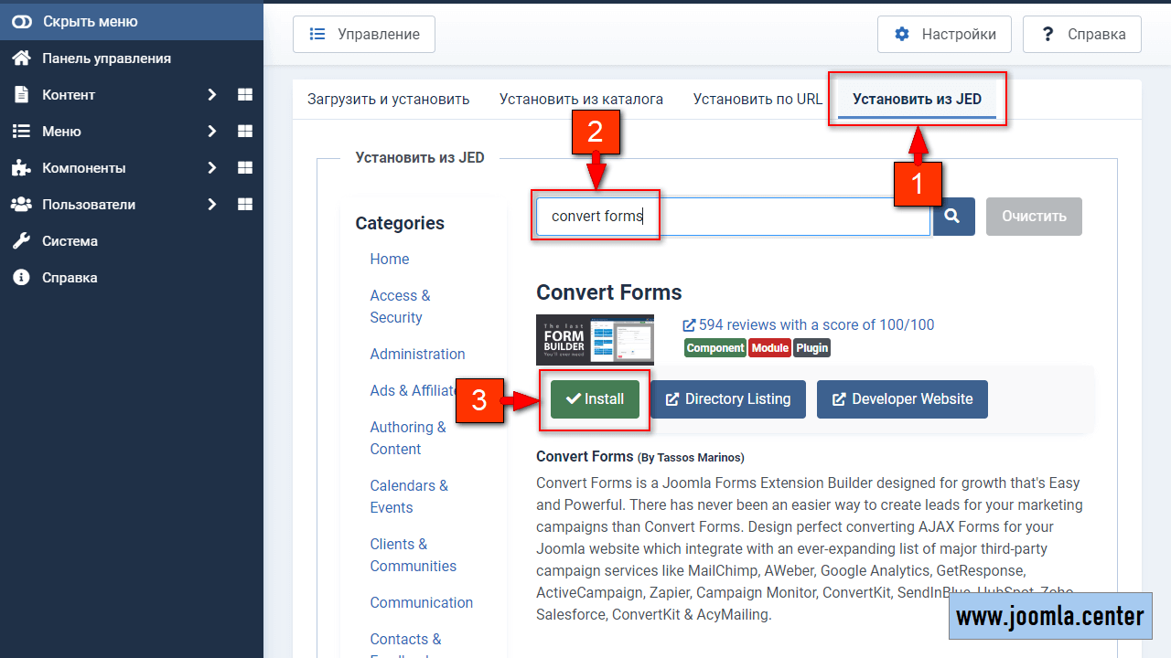Open dashboard grid icon next to Пользователи
The image size is (1171, 658).
245,205
